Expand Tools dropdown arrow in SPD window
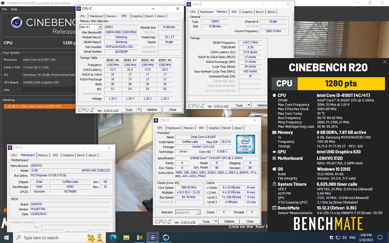The width and height of the screenshot is (389, 243). (139, 110)
